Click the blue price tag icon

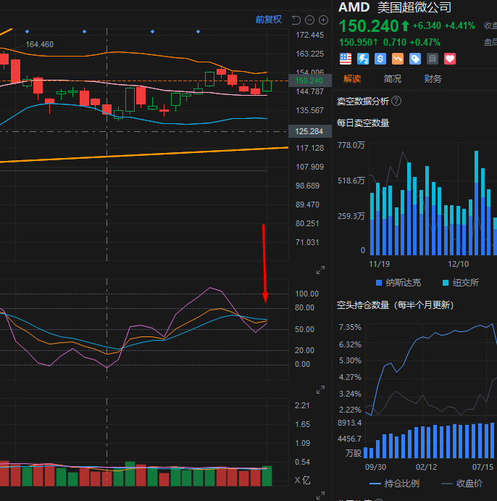tap(415, 59)
